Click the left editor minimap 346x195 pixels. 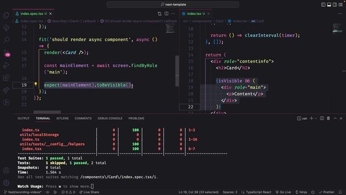click(171, 29)
